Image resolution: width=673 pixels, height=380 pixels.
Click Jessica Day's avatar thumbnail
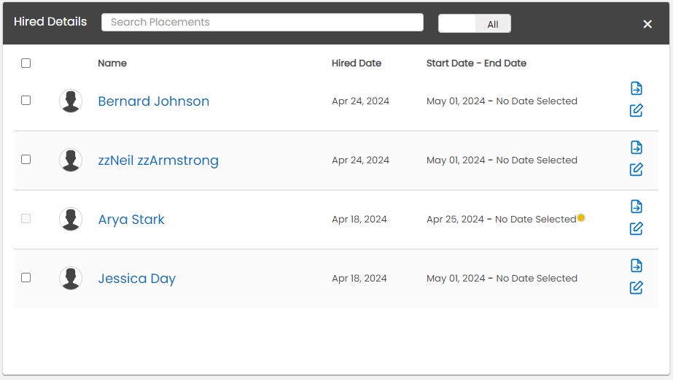(x=71, y=279)
